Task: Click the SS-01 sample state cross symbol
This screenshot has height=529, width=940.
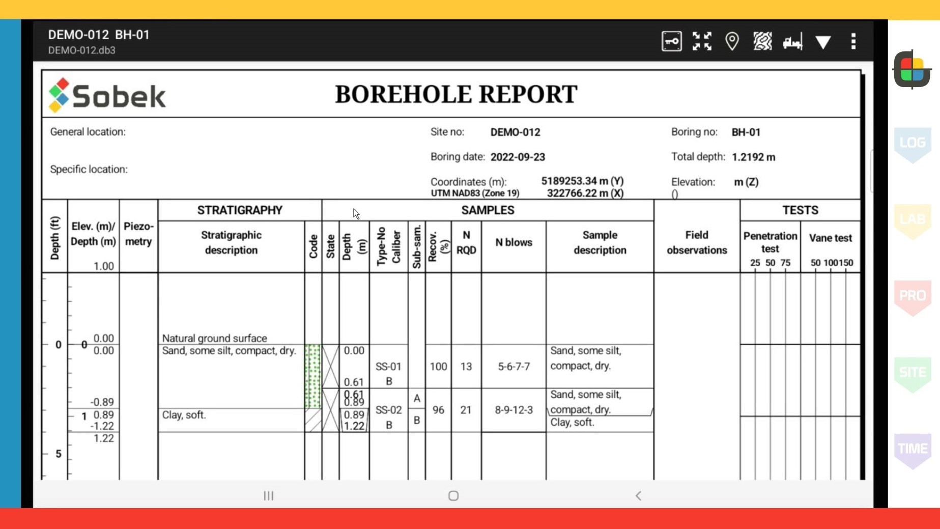Action: 330,367
